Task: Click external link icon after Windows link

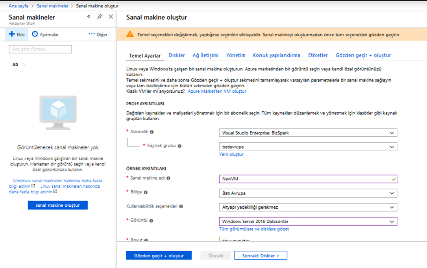Action: tap(33, 186)
